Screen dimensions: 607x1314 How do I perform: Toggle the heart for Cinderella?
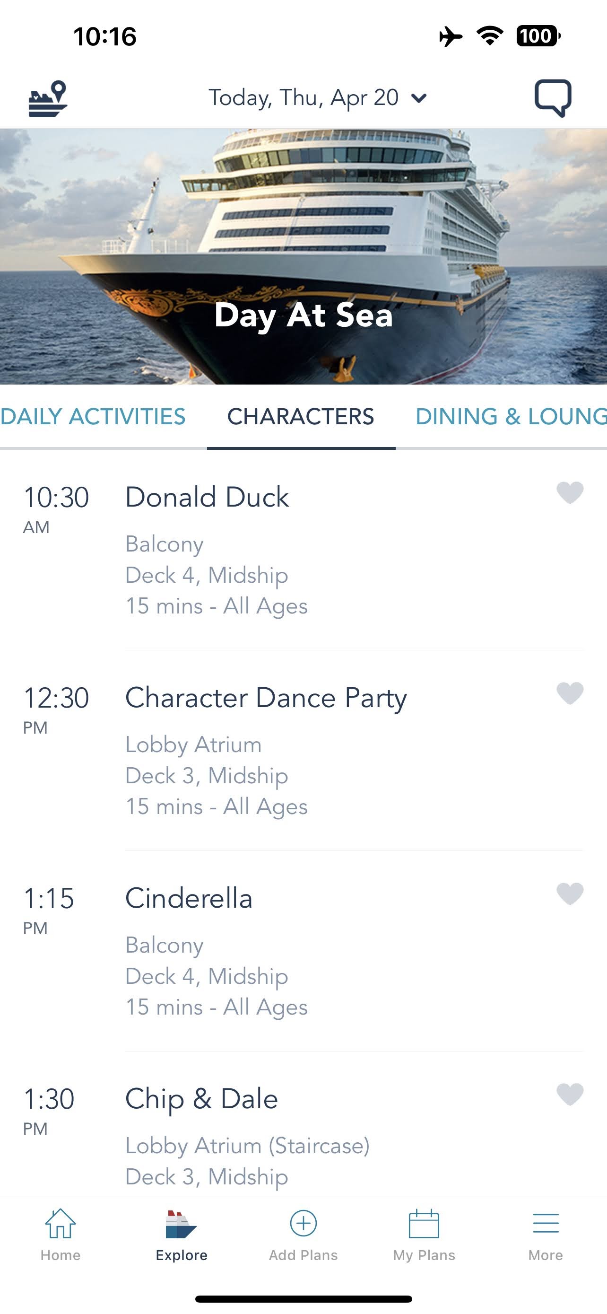click(x=570, y=894)
